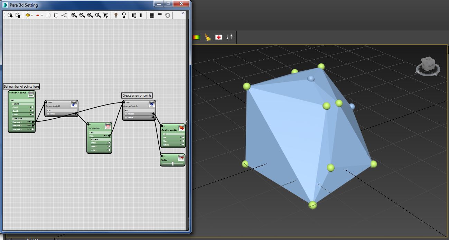Check the Position option on Array of points node
This screenshot has width=449, height=240.
pyautogui.click(x=126, y=114)
